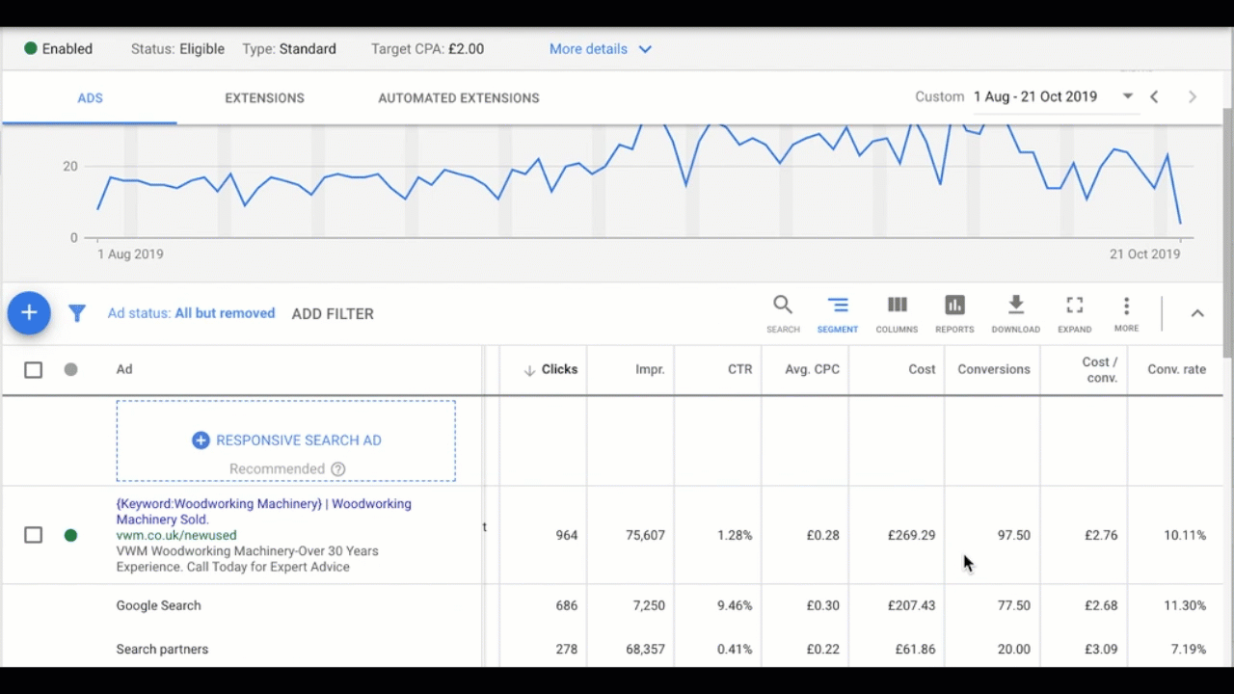The width and height of the screenshot is (1234, 694).
Task: Open the date range dropdown arrow
Action: (x=1127, y=96)
